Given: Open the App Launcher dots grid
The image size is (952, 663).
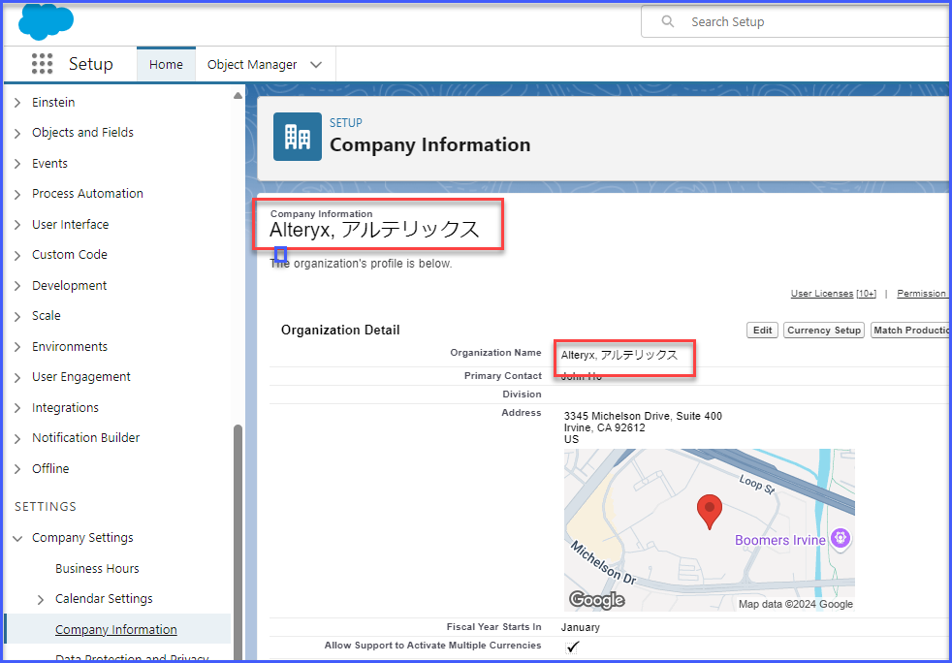Looking at the screenshot, I should click(x=42, y=64).
